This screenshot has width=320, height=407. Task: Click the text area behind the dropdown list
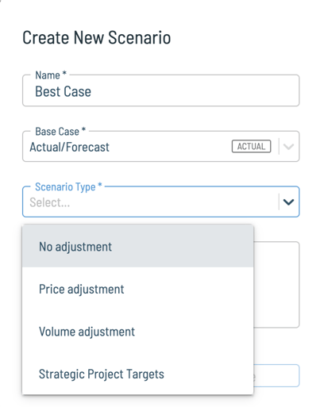[276, 285]
